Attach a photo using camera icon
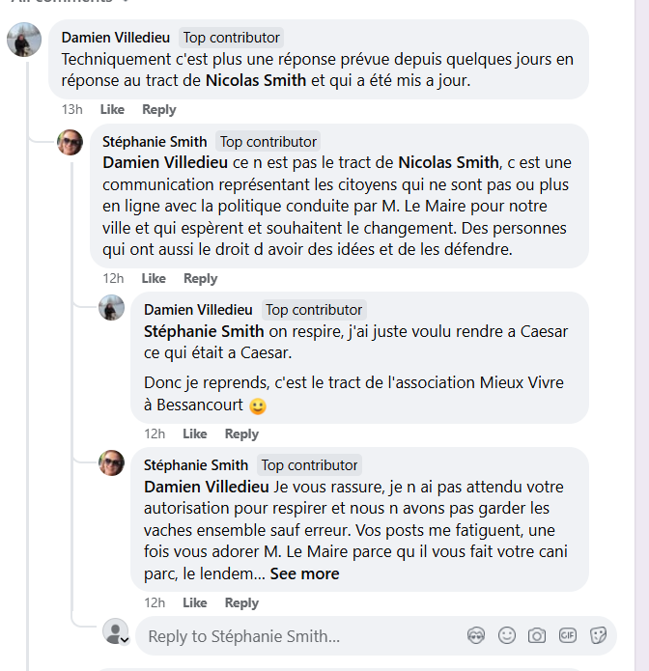This screenshot has width=649, height=671. pyautogui.click(x=537, y=635)
